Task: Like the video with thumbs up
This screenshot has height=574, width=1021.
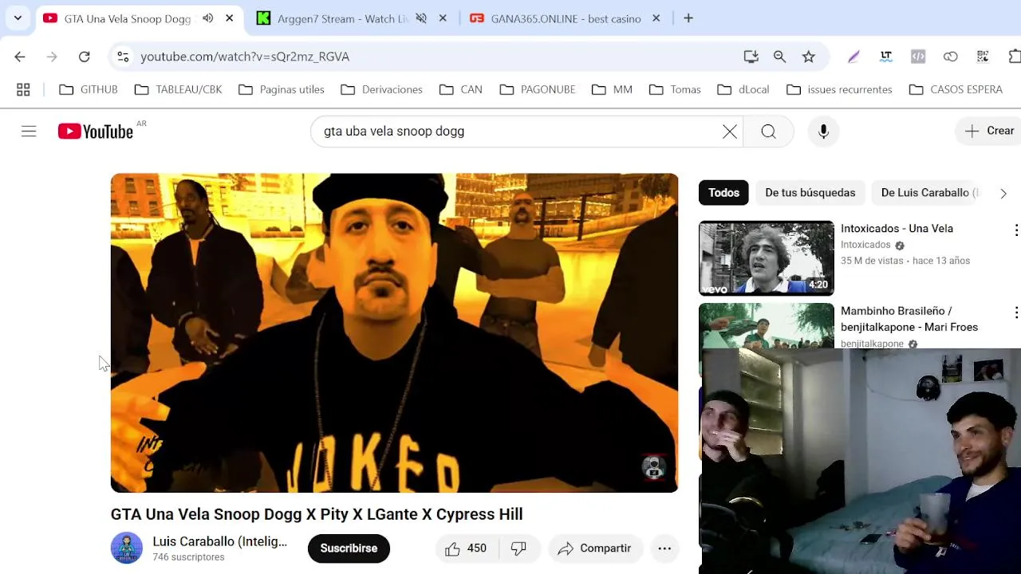Action: 466,548
